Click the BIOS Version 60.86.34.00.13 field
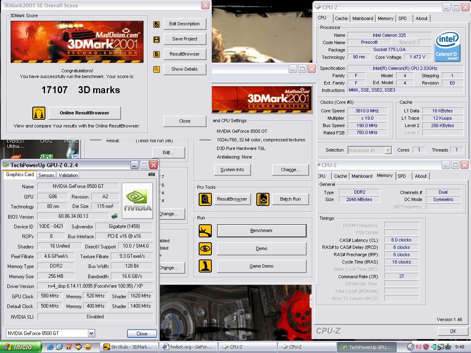This screenshot has height=353, width=471. coord(73,216)
